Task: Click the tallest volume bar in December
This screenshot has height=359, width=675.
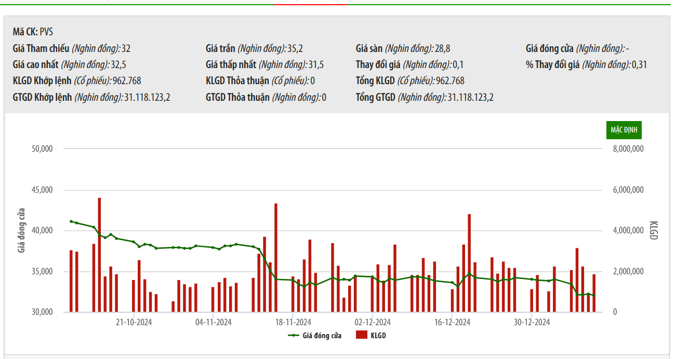Action: click(469, 262)
